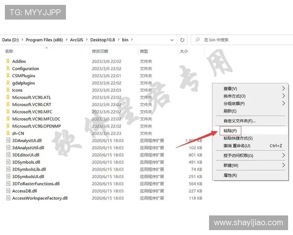Image resolution: width=293 pixels, height=235 pixels.
Task: Select the zh-CN folder icon
Action: (7, 133)
